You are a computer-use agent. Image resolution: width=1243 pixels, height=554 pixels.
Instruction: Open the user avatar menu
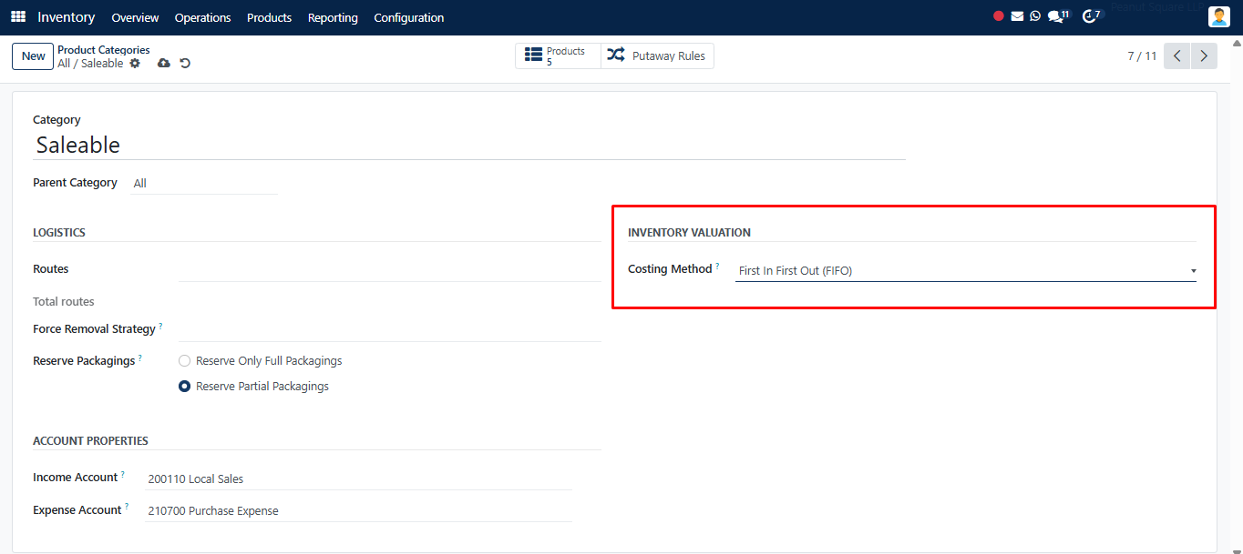[x=1219, y=16]
